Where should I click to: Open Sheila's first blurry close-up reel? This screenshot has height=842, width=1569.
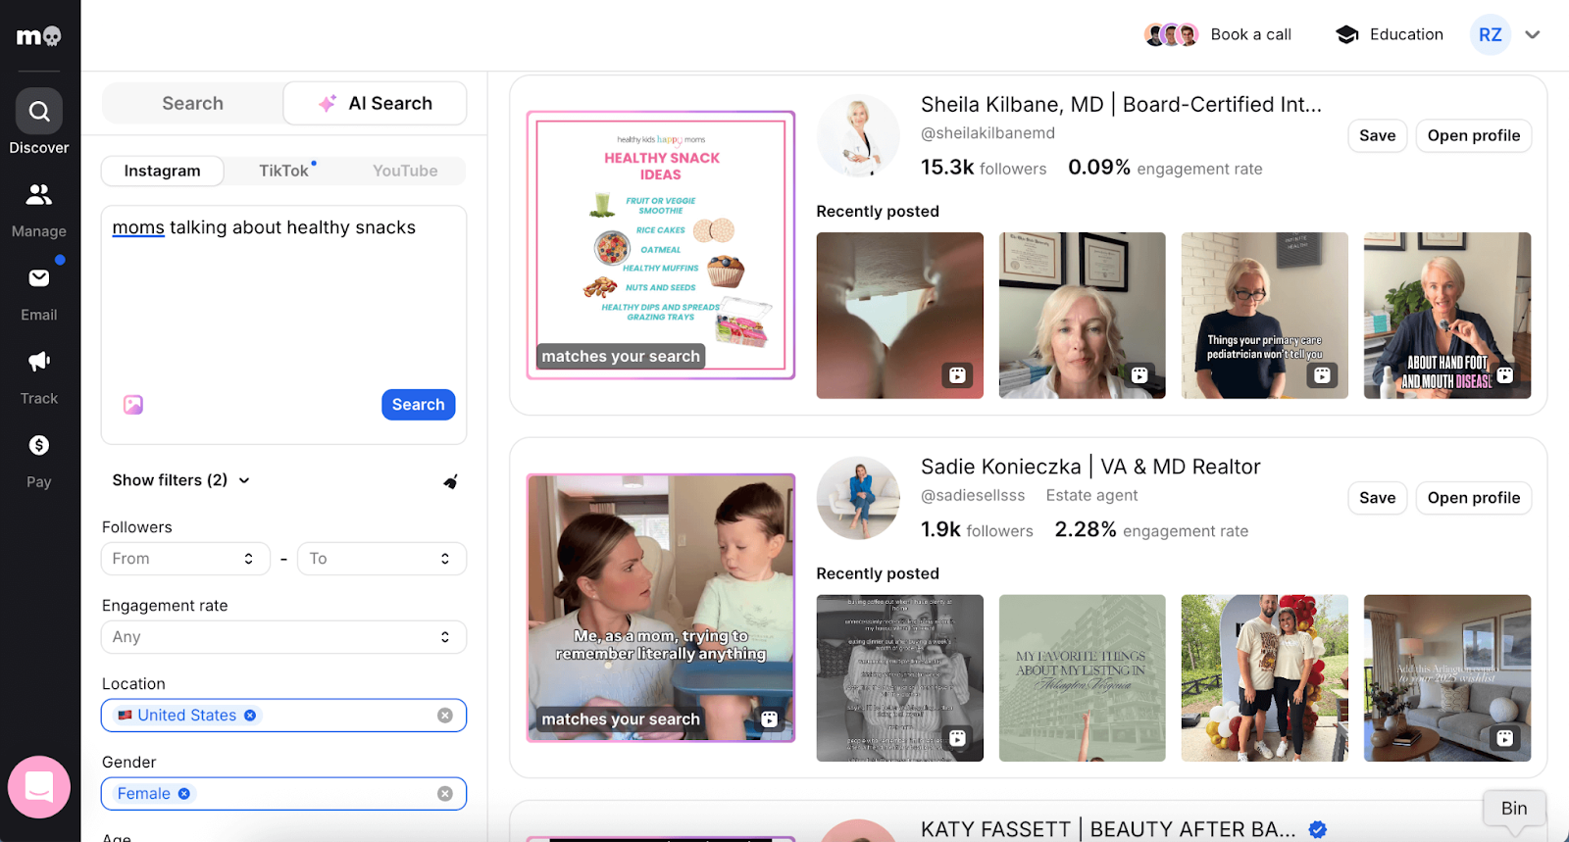click(900, 316)
